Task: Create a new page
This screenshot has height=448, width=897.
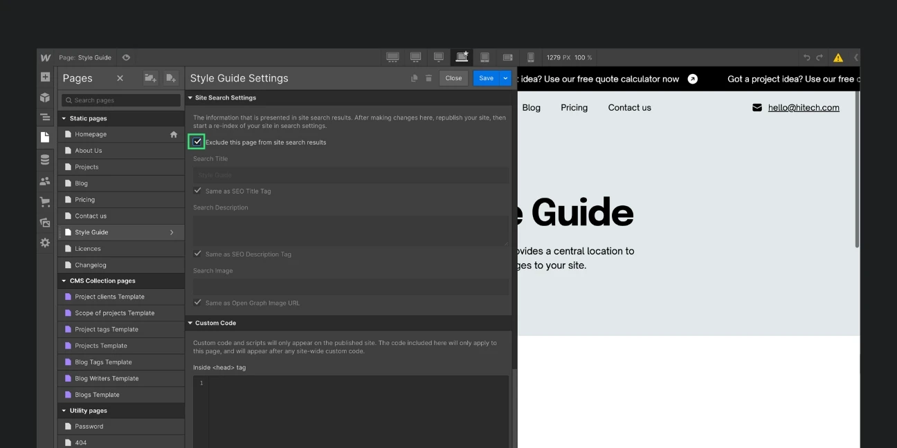Action: [171, 78]
